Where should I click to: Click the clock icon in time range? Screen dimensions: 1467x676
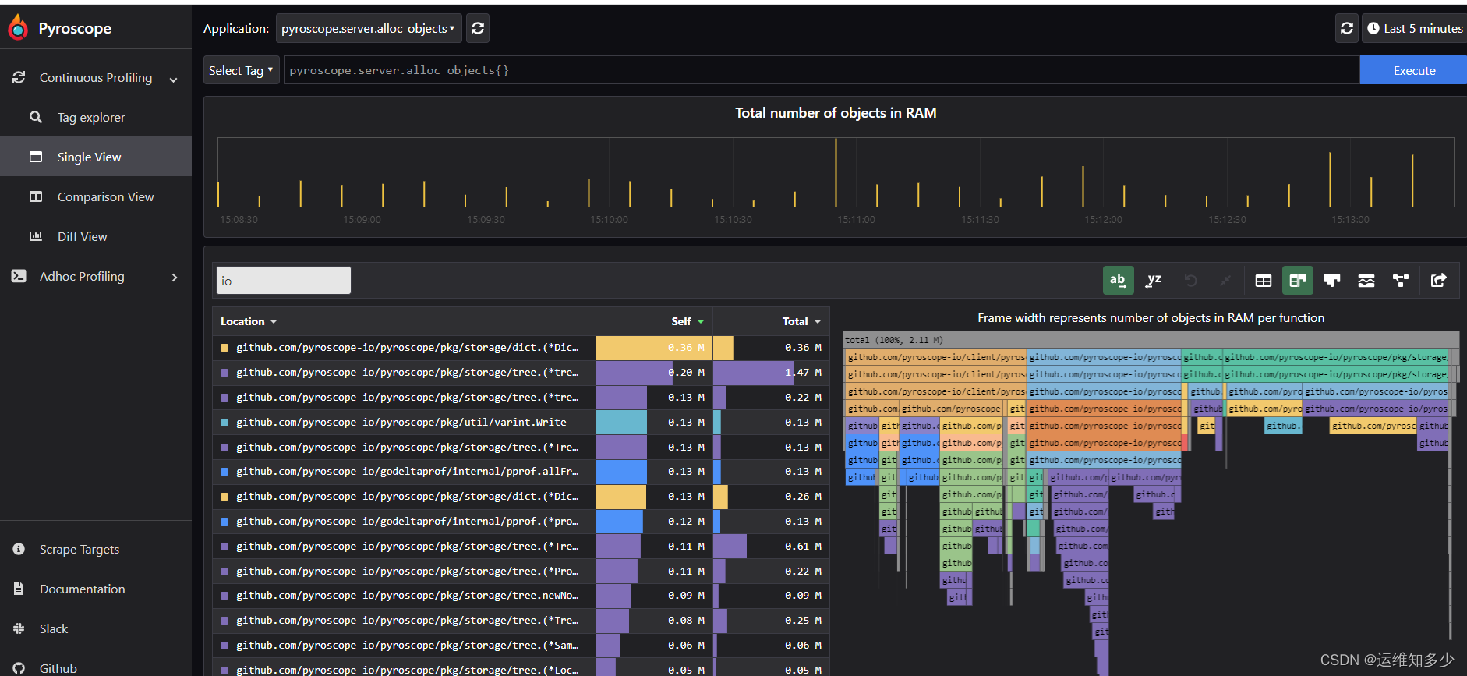pyautogui.click(x=1373, y=28)
